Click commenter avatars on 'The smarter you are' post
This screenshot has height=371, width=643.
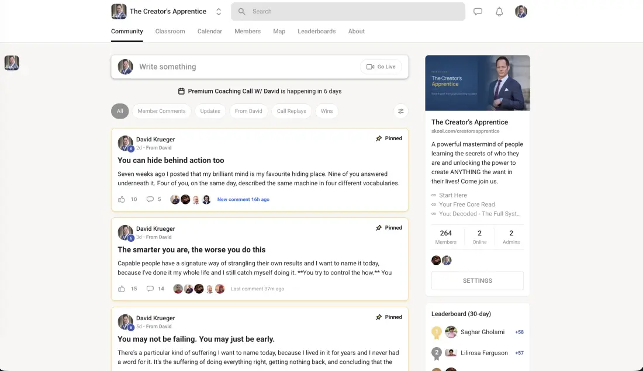pos(199,289)
